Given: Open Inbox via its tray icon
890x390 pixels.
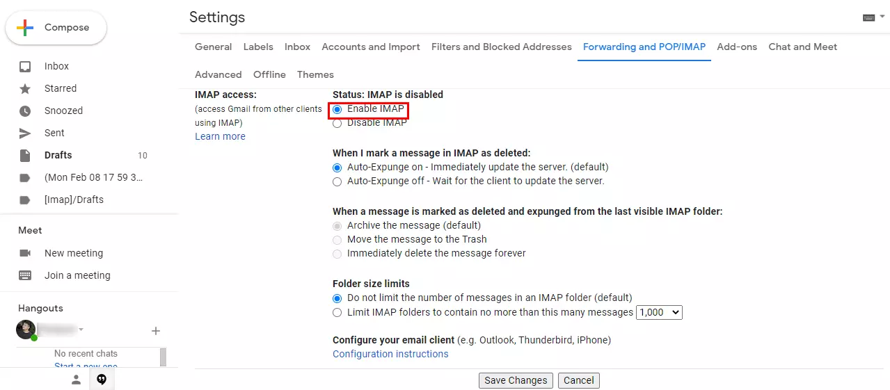Looking at the screenshot, I should 25,67.
